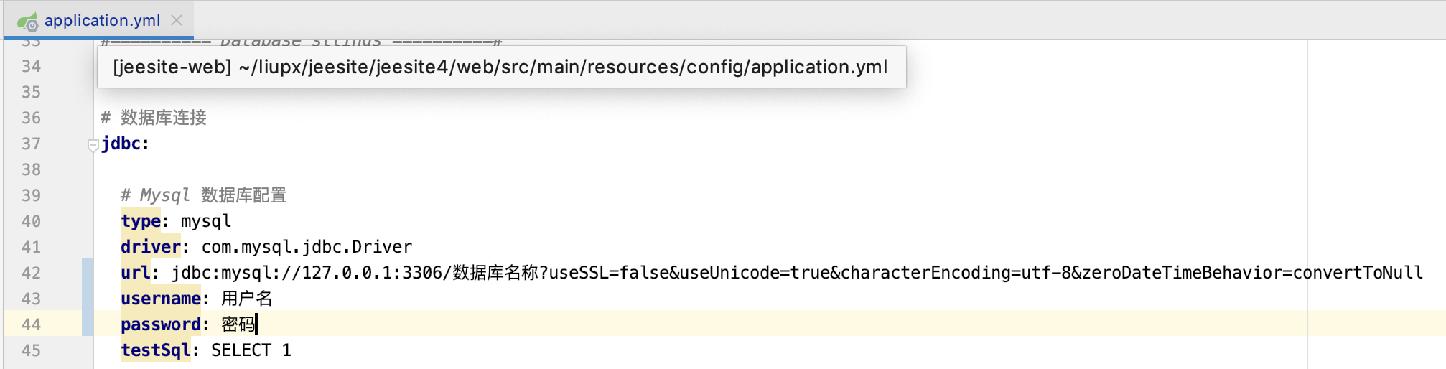
Task: Click the url key on line 42
Action: point(136,273)
